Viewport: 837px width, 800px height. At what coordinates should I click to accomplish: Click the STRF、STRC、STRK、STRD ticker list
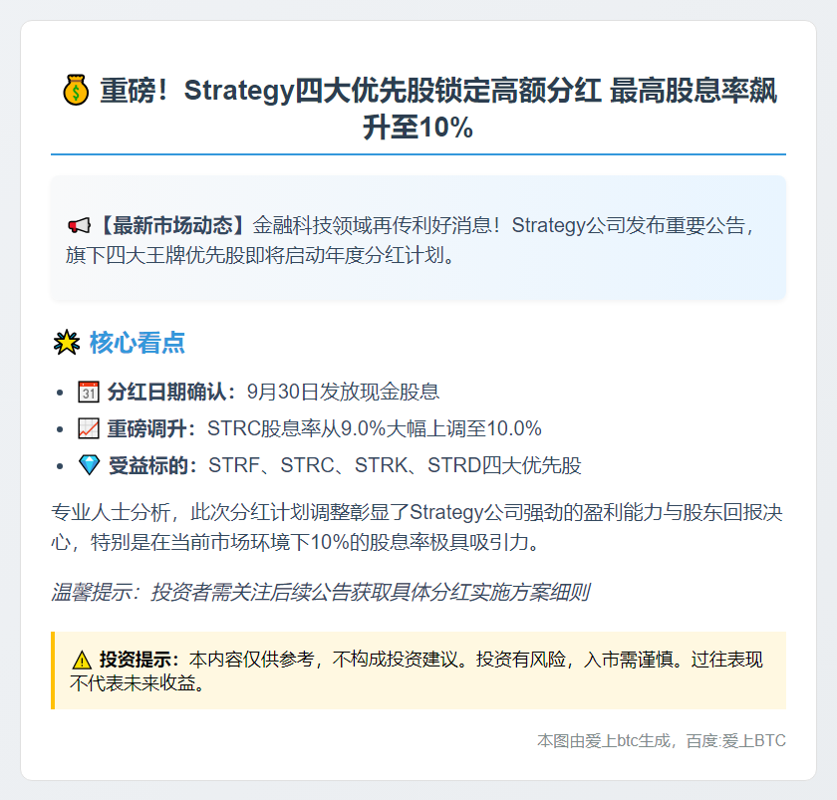coord(394,466)
